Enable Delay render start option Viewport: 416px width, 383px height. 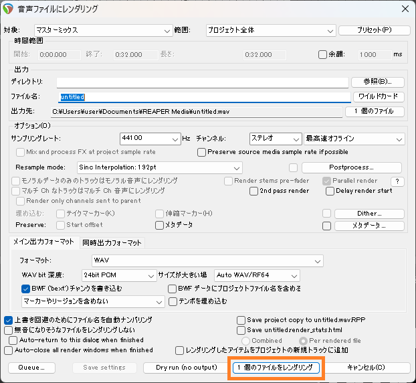[330, 191]
